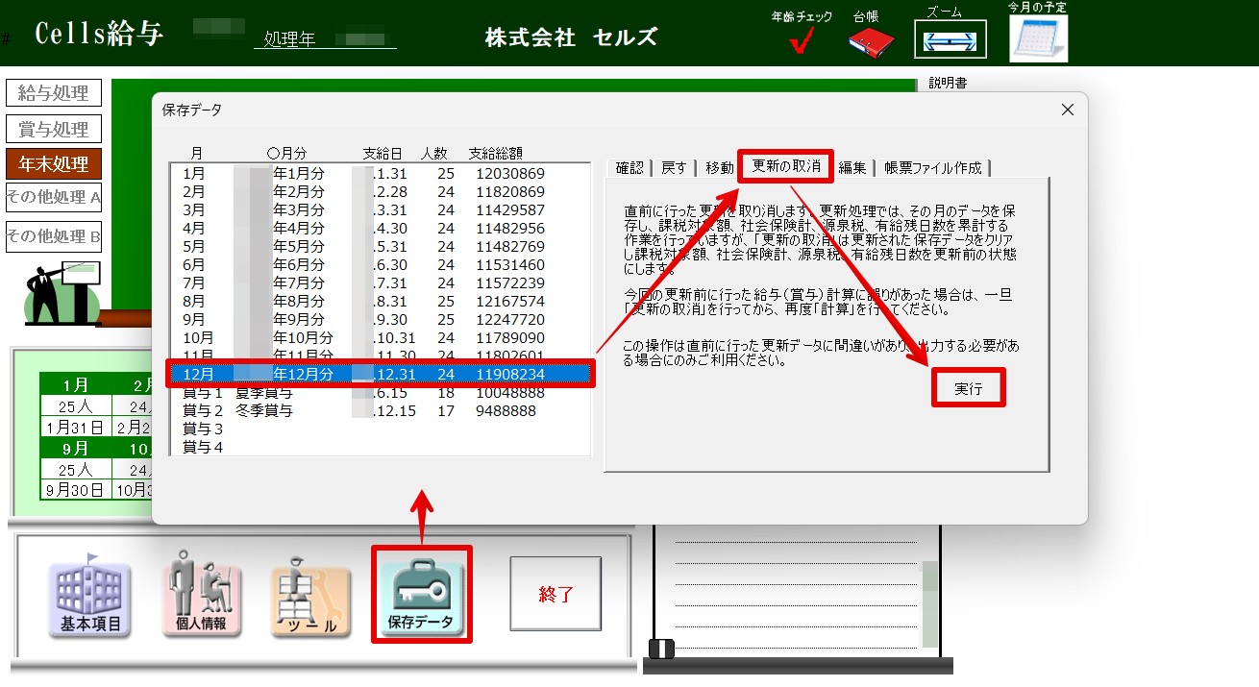Click the 終了 button
This screenshot has width=1259, height=687.
pos(555,594)
